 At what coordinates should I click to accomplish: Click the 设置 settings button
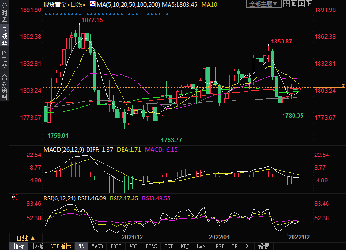pyautogui.click(x=264, y=246)
